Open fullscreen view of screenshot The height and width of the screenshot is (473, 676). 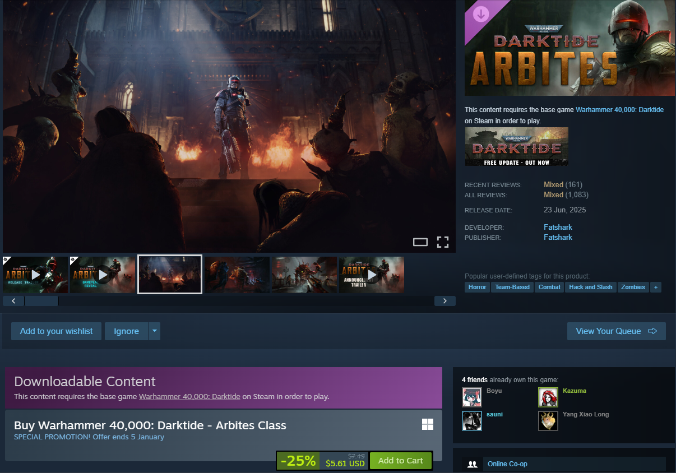(443, 242)
